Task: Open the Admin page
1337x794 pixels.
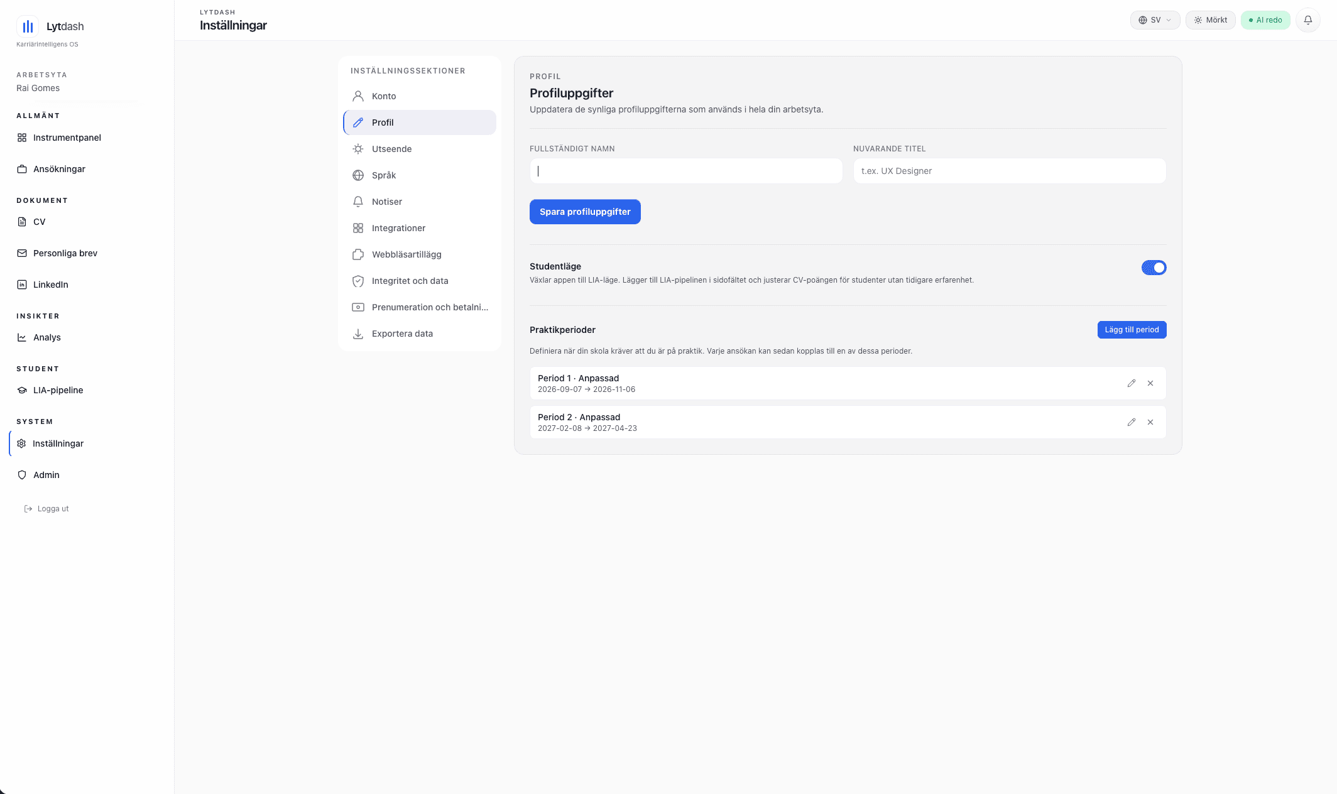Action: coord(46,475)
